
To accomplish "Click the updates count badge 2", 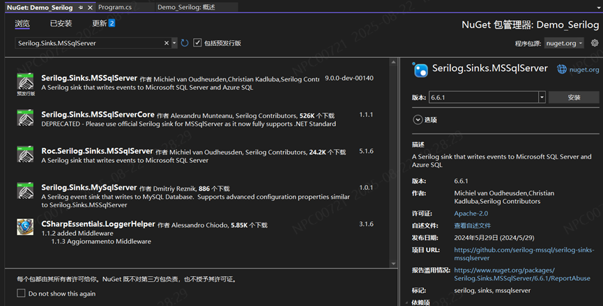I will [x=112, y=23].
